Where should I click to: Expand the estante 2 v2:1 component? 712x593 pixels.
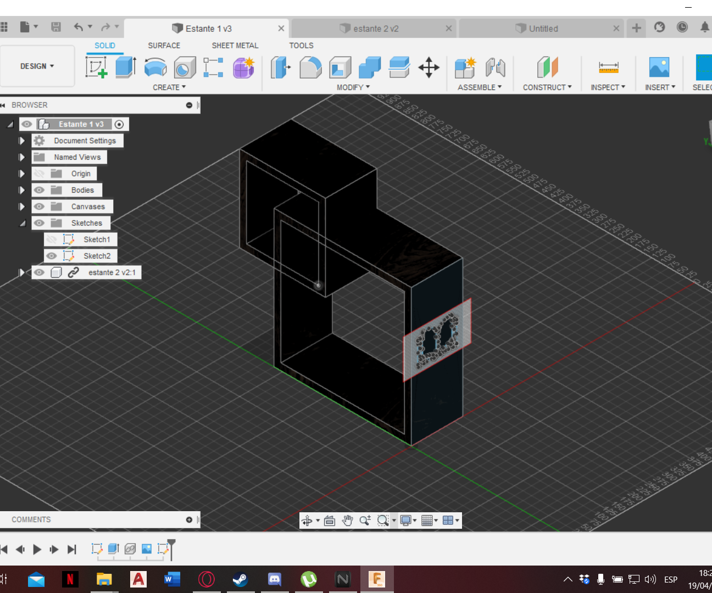[x=21, y=272]
